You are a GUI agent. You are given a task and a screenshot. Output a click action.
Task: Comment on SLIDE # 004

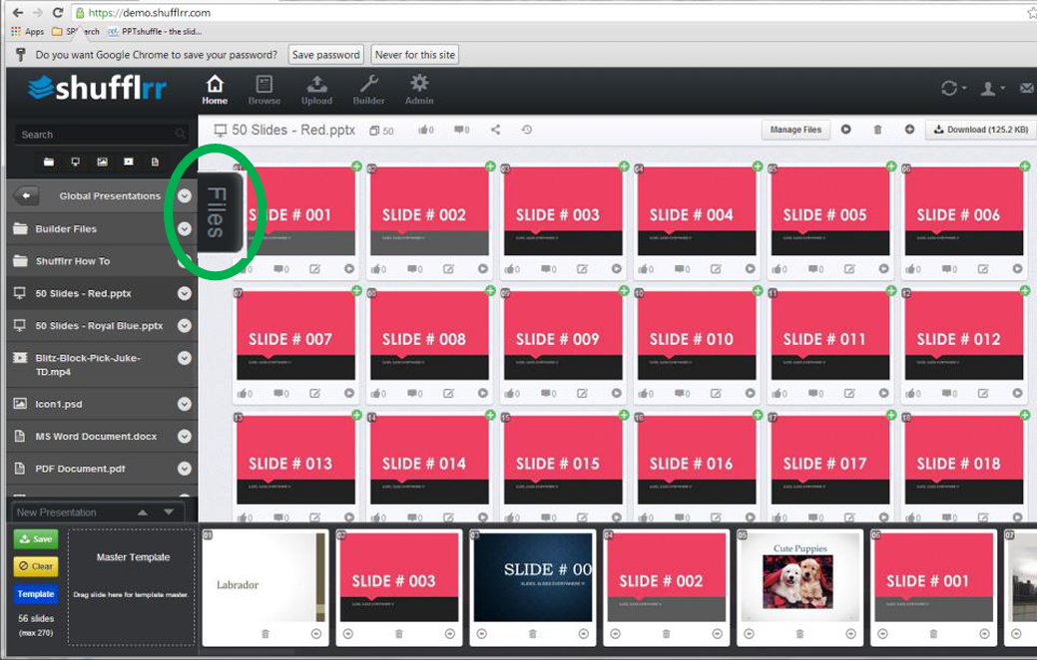(x=683, y=269)
